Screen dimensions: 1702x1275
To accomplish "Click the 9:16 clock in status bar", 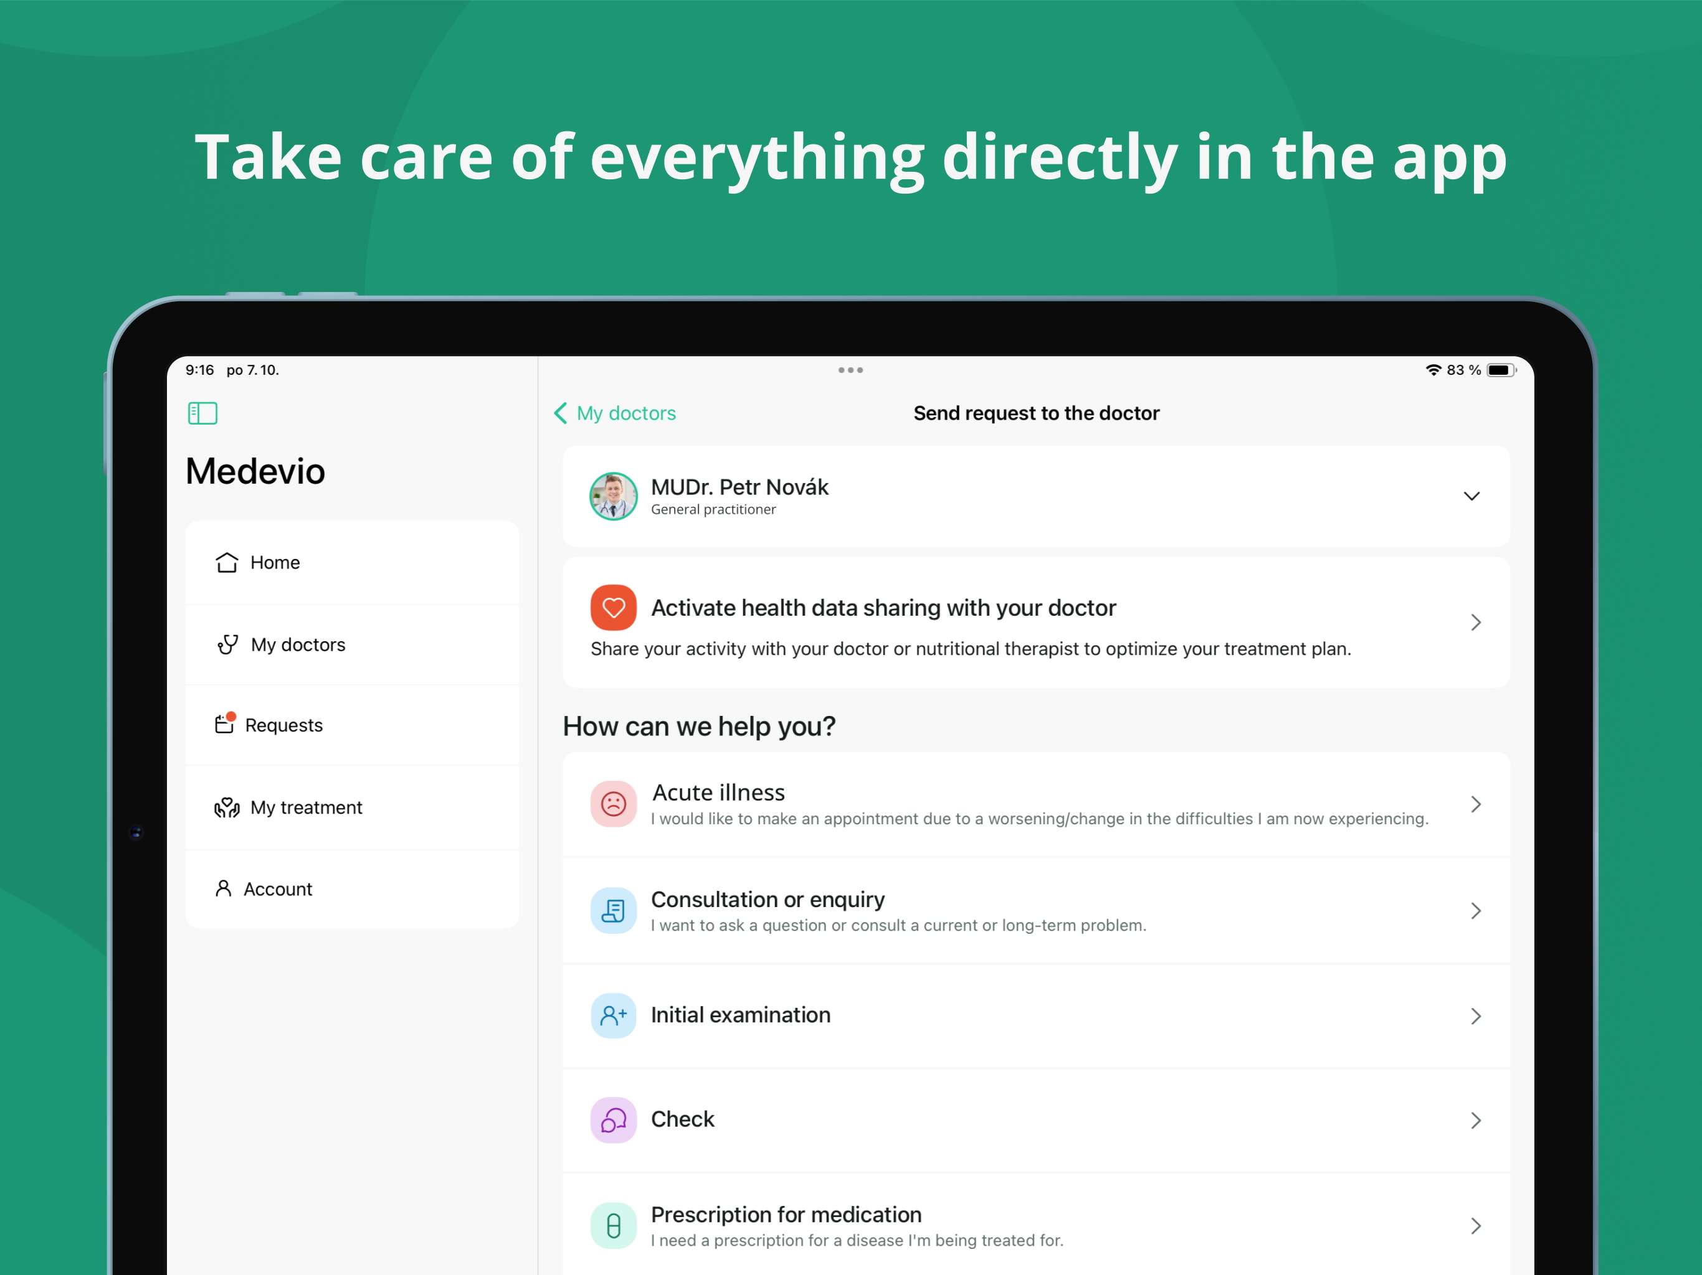I will (x=200, y=370).
